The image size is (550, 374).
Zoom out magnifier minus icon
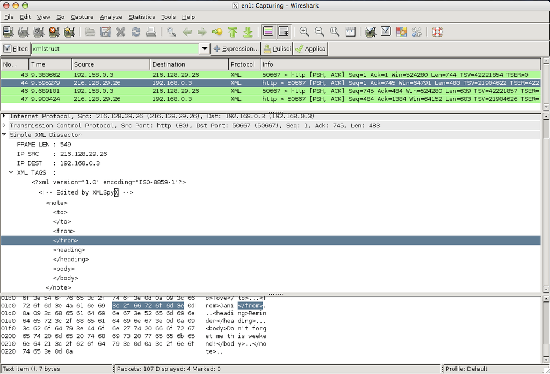click(x=319, y=32)
